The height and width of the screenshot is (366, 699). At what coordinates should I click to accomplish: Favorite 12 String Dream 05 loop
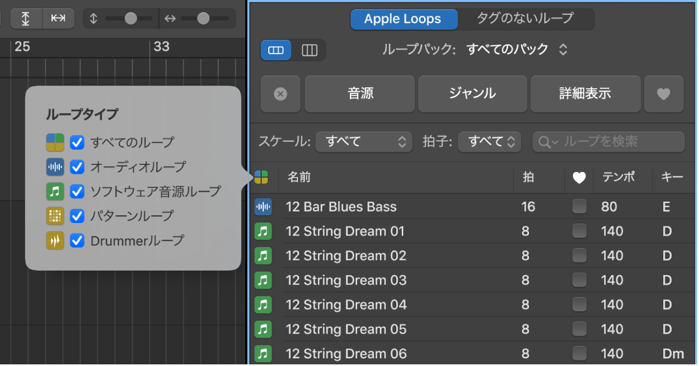579,329
